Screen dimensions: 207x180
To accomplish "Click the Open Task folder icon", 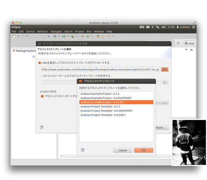I will (103, 36).
